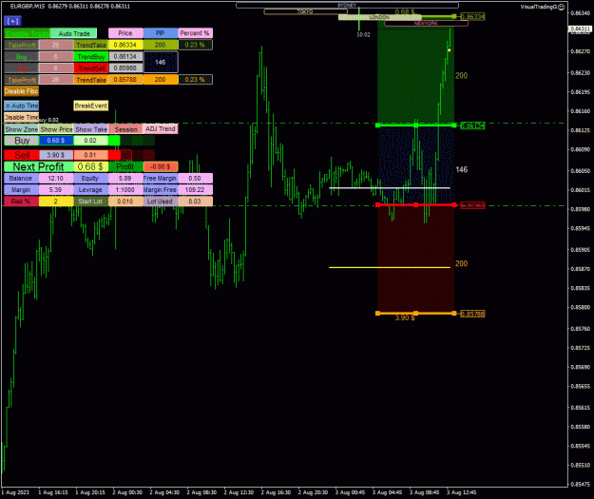The width and height of the screenshot is (594, 499).
Task: Click the orange 0.85788 price field
Action: click(x=125, y=80)
